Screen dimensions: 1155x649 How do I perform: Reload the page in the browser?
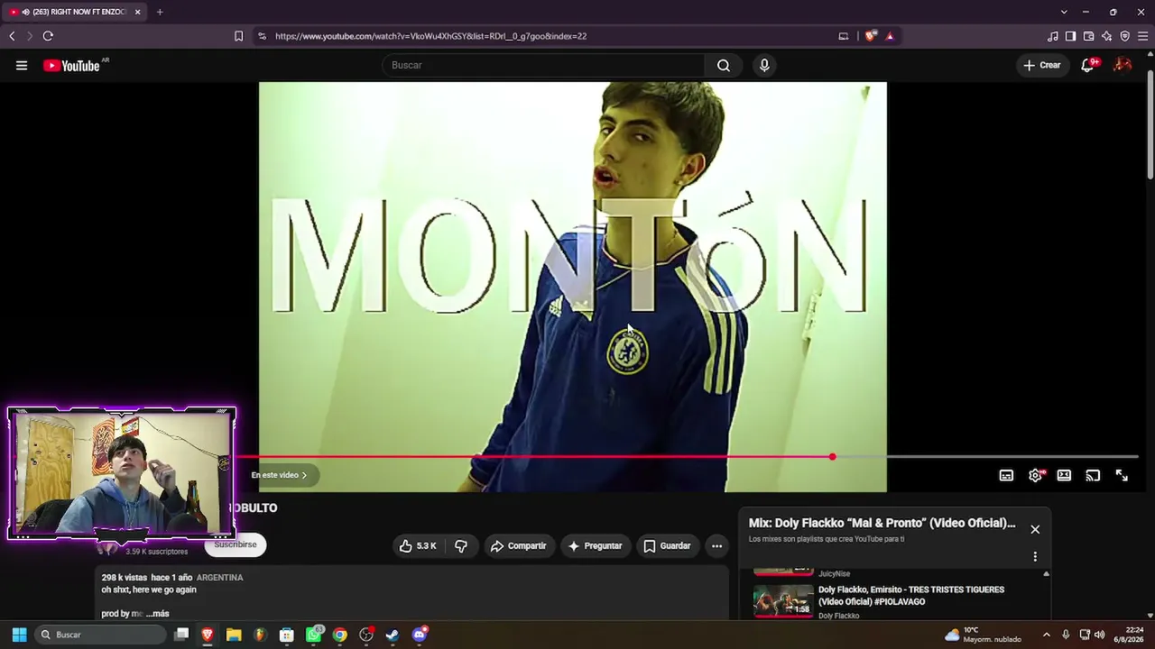48,36
